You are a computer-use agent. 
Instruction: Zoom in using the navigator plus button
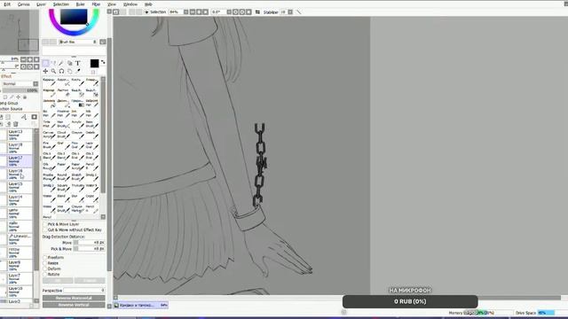[x=29, y=59]
